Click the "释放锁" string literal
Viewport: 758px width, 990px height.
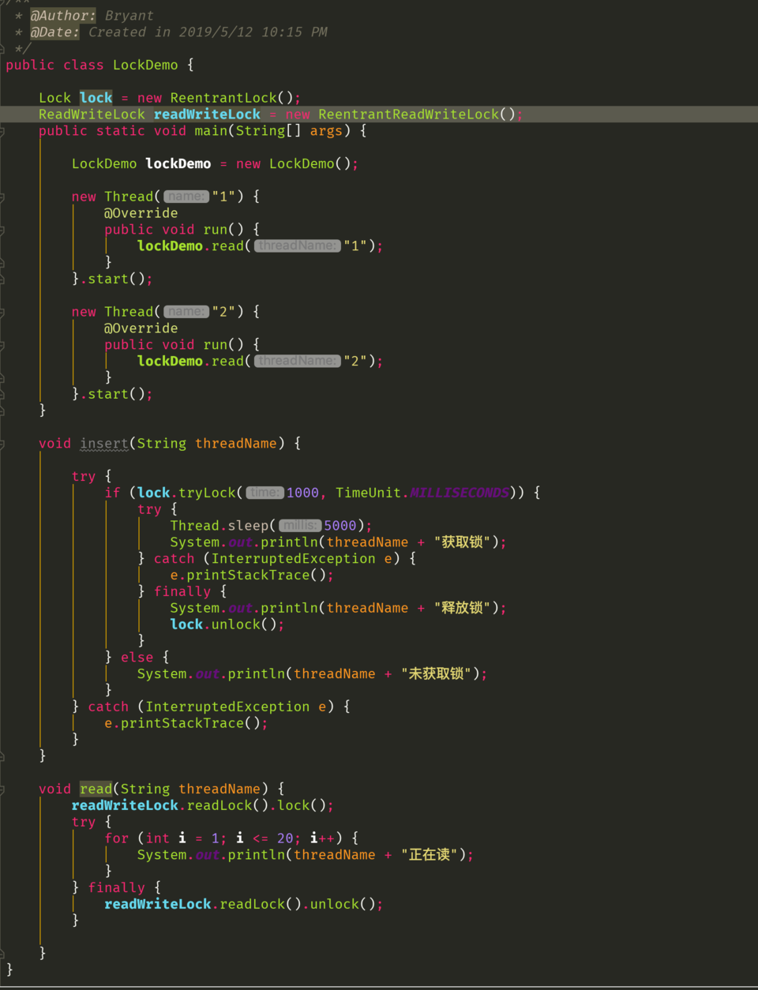pyautogui.click(x=462, y=608)
